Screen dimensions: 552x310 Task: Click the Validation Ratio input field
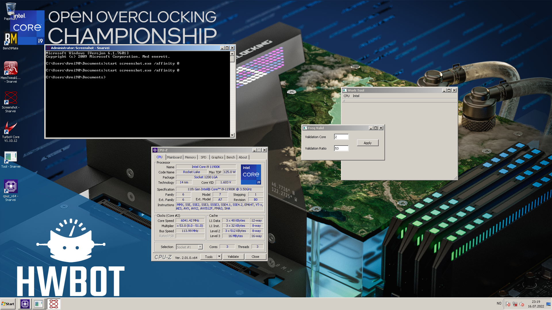click(x=341, y=148)
